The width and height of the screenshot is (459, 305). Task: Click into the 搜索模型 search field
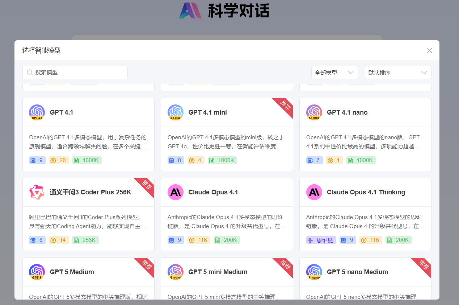click(75, 72)
